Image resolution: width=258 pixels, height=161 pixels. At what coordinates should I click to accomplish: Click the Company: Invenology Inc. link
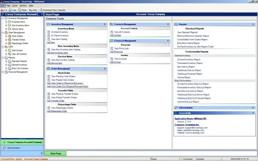[x=187, y=125]
